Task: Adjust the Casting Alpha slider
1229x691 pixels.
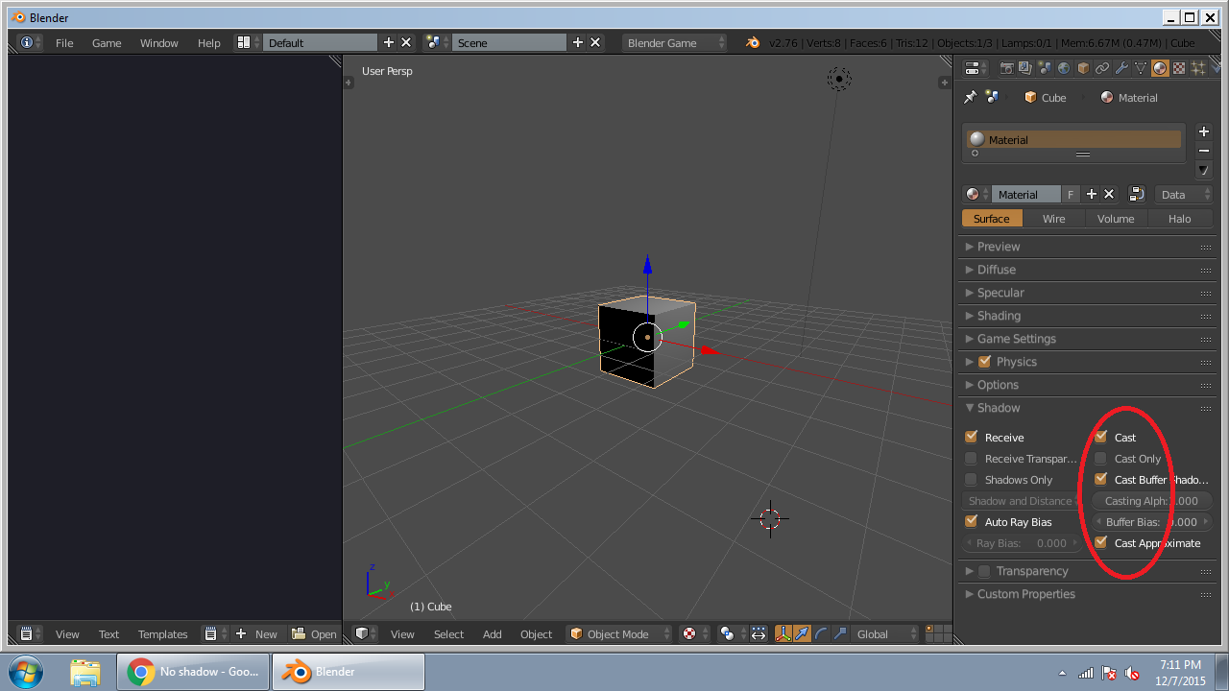Action: pos(1152,500)
